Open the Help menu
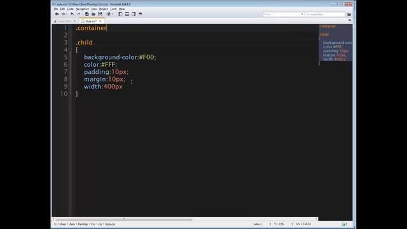 (x=121, y=9)
